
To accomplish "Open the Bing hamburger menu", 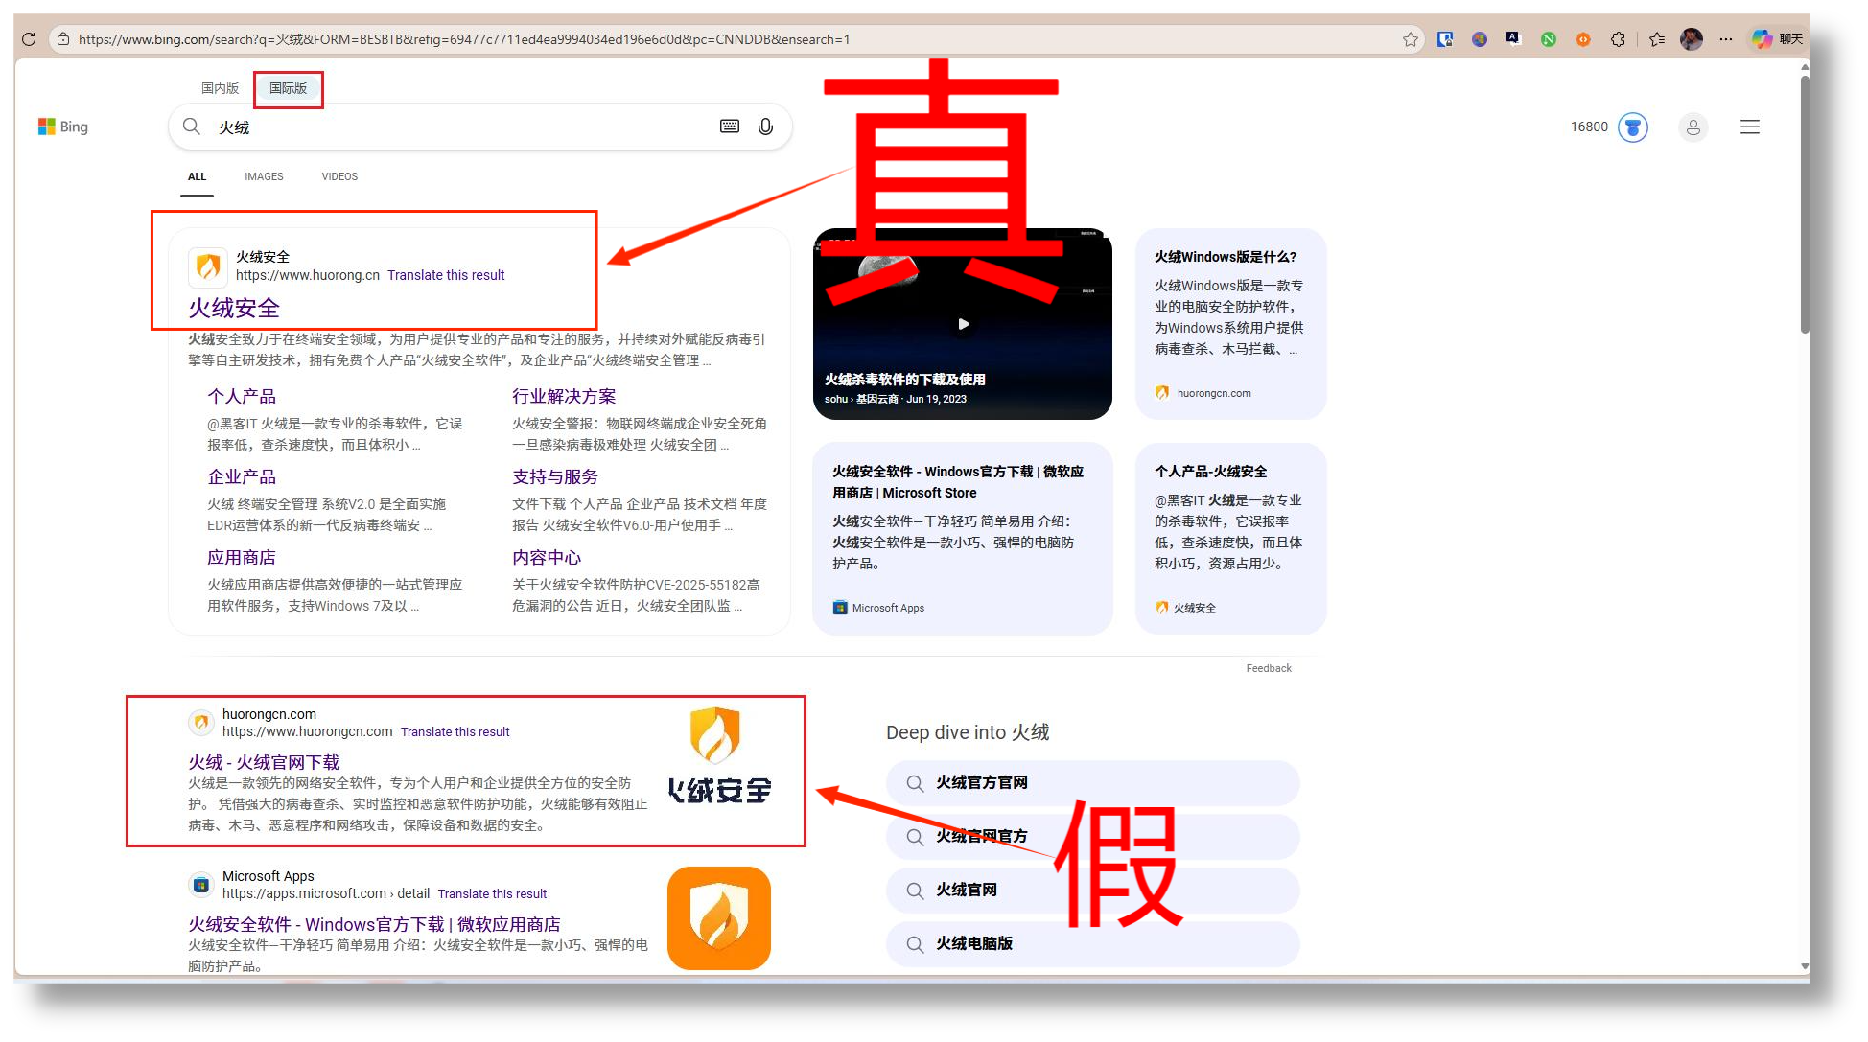I will coord(1749,126).
